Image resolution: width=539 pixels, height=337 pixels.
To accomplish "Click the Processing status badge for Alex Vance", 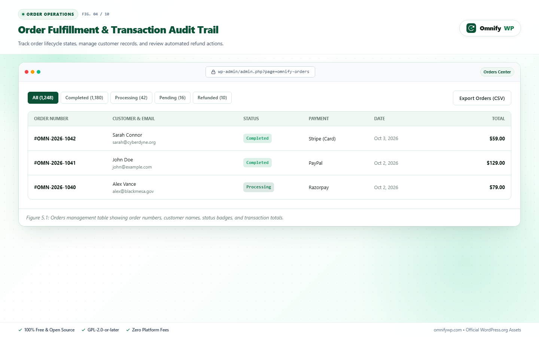I will click(x=259, y=187).
